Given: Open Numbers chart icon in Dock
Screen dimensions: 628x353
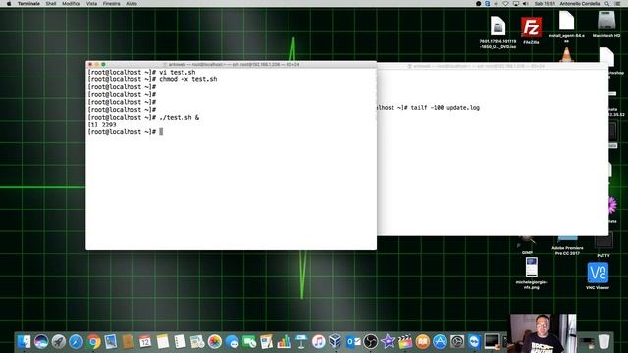Looking at the screenshot, I should coord(284,342).
